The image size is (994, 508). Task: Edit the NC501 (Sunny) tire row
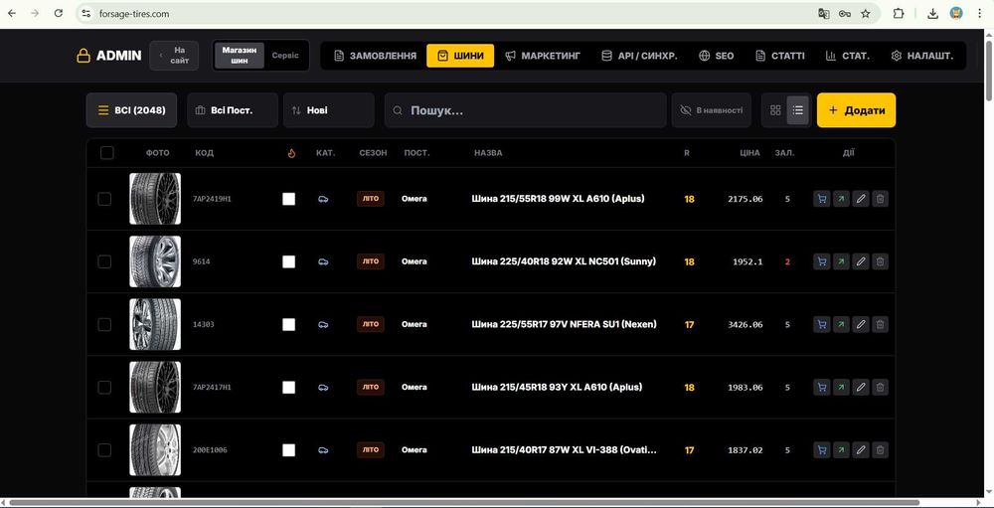click(x=860, y=261)
